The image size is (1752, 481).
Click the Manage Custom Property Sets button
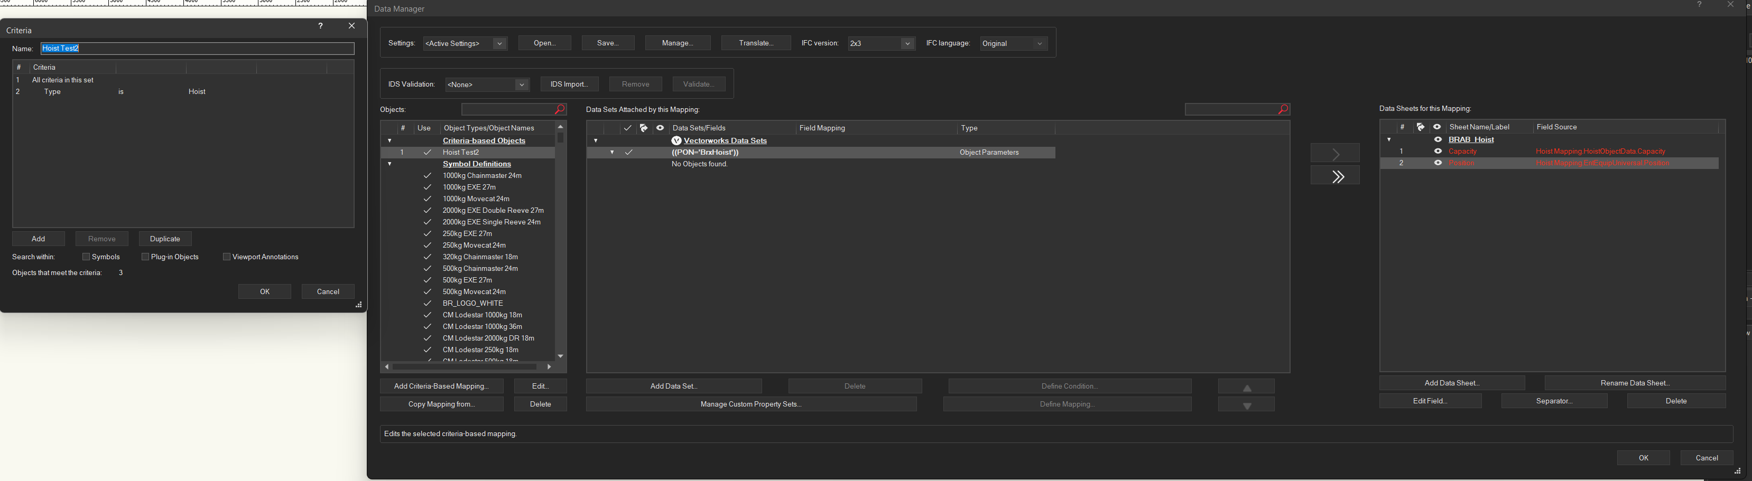(751, 405)
